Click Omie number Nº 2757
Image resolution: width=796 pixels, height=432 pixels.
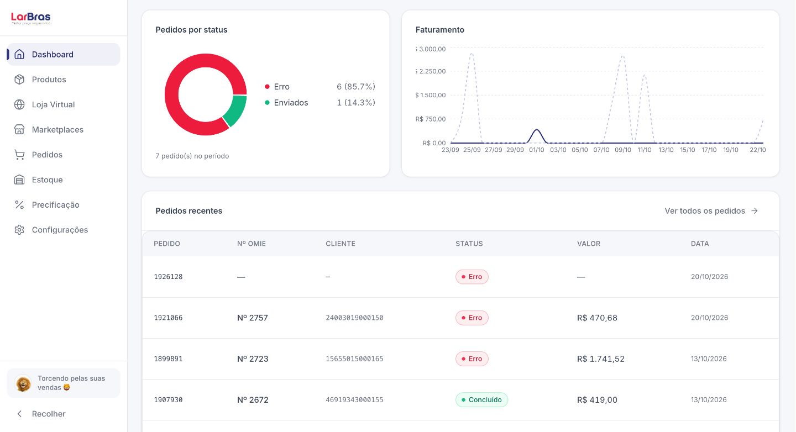click(x=253, y=318)
